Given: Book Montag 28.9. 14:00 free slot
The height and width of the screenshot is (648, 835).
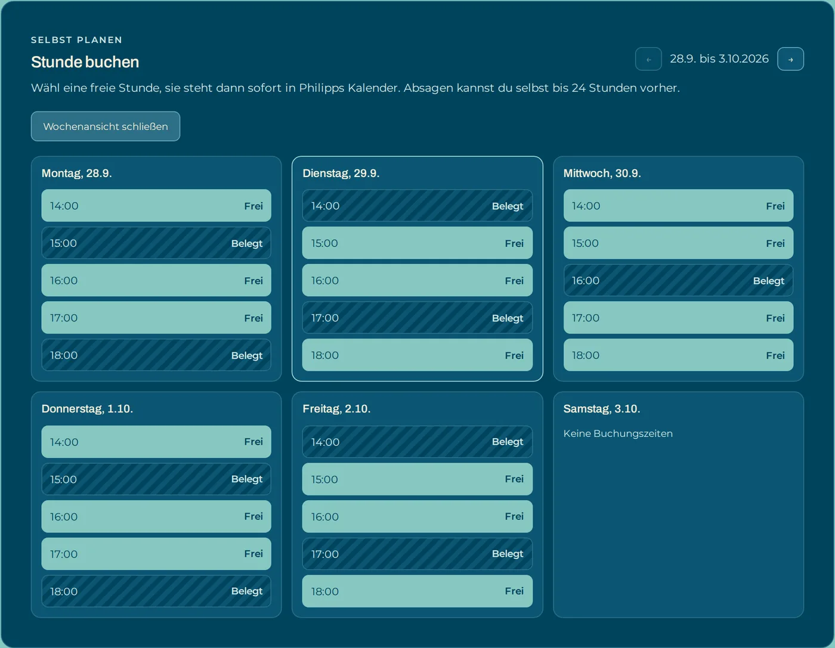Looking at the screenshot, I should tap(156, 206).
